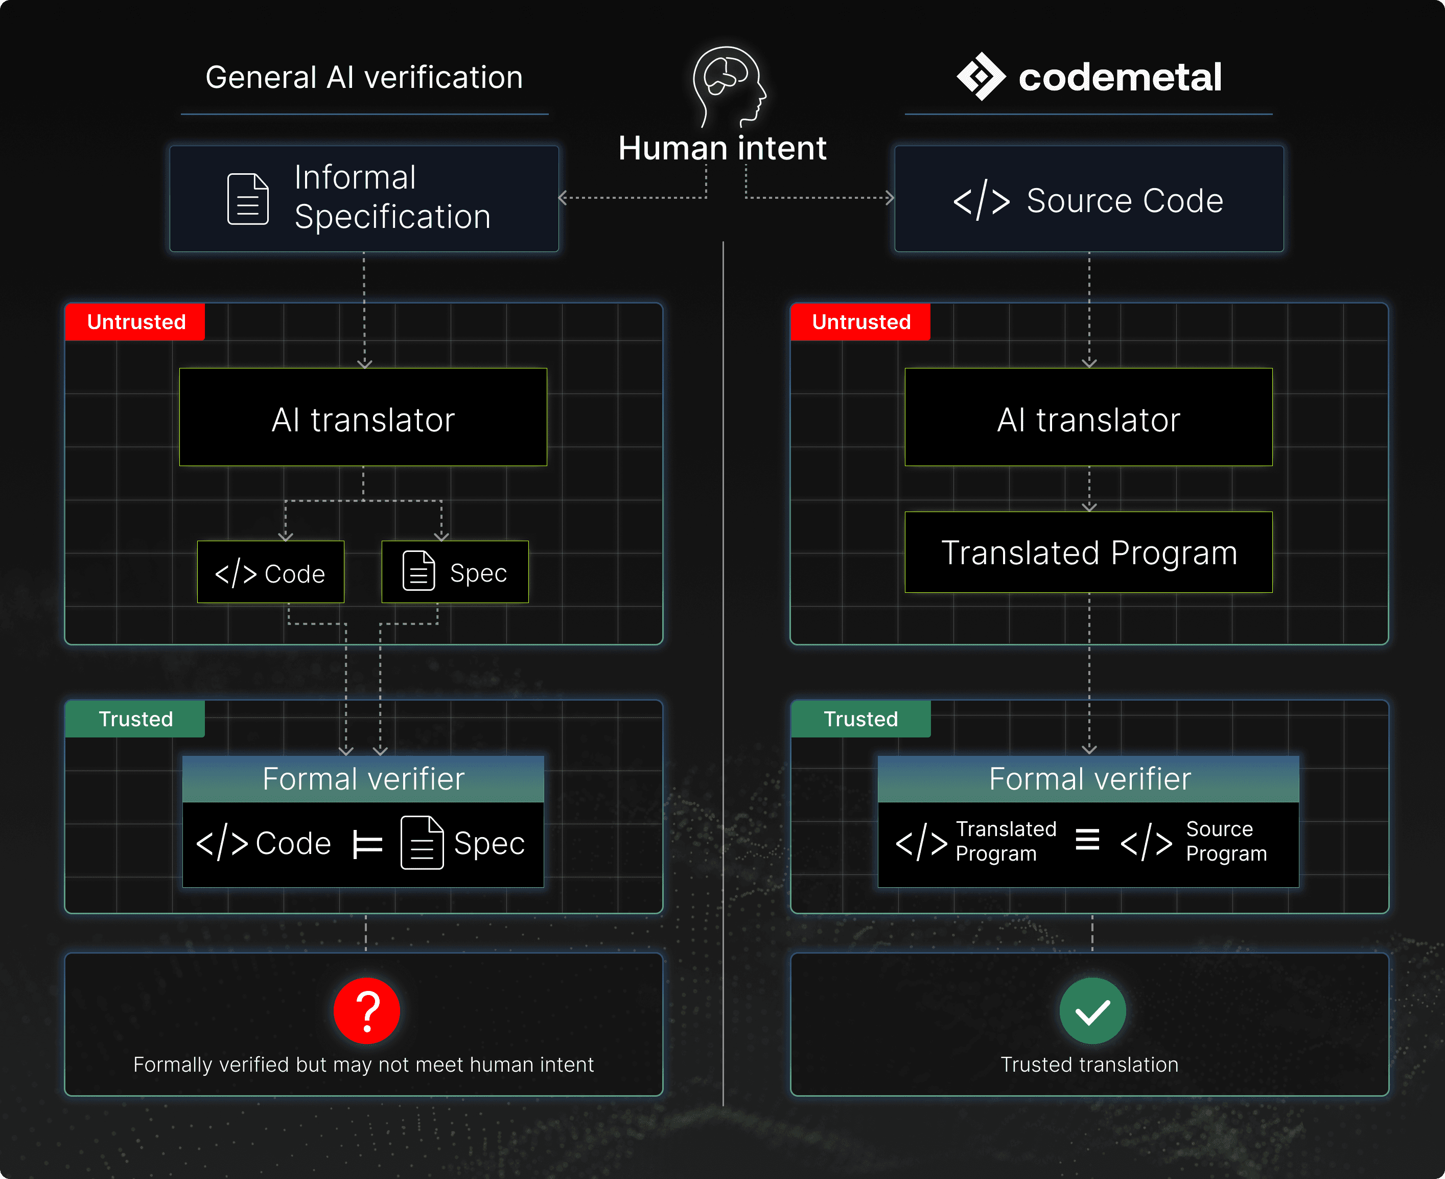The height and width of the screenshot is (1179, 1445).
Task: Click the Translated Program label in the right verifier
Action: pos(1006,841)
